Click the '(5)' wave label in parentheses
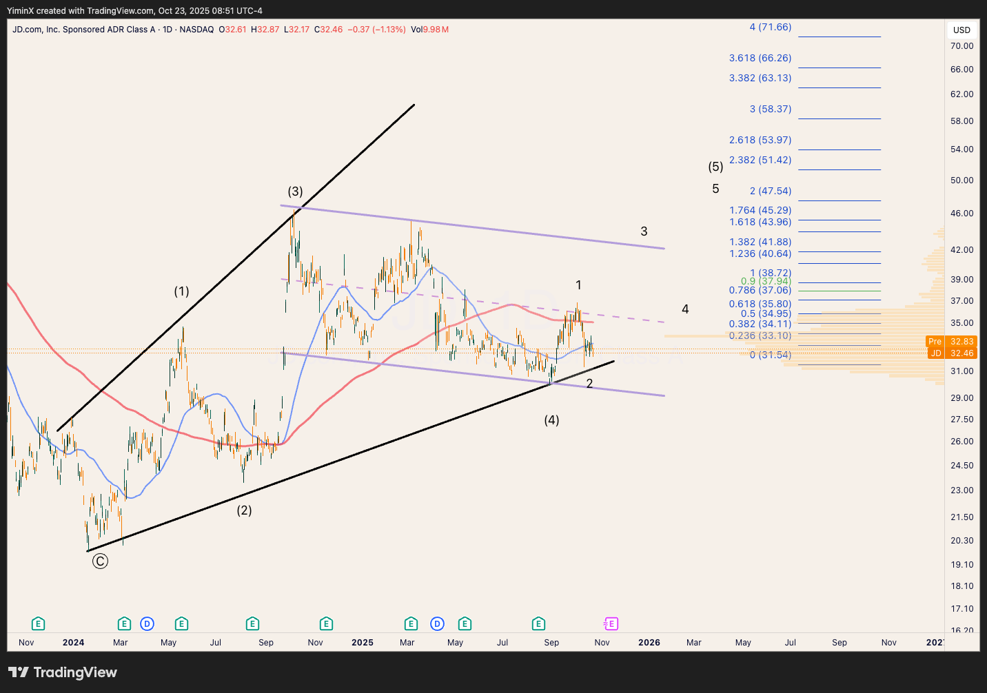 click(715, 167)
